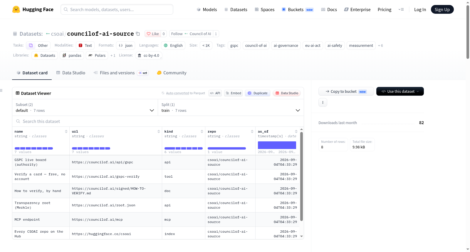This screenshot has height=252, width=470.
Task: Sort by the url column
Action: click(159, 131)
